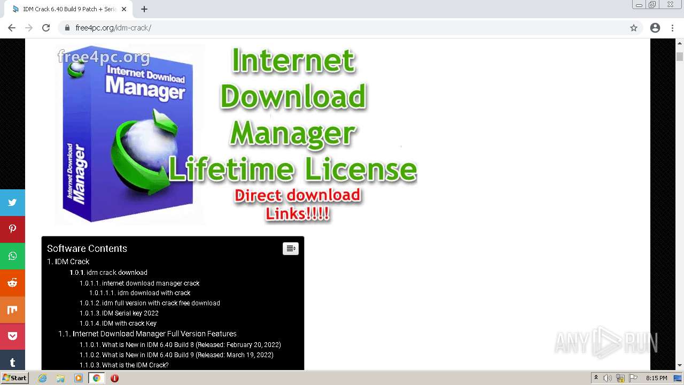
Task: Select the IDM Crack 6.40 Build 9 tab
Action: click(69, 9)
